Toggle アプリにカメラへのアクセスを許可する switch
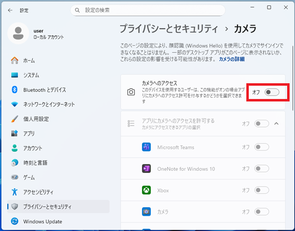The width and height of the screenshot is (295, 231). point(262,124)
